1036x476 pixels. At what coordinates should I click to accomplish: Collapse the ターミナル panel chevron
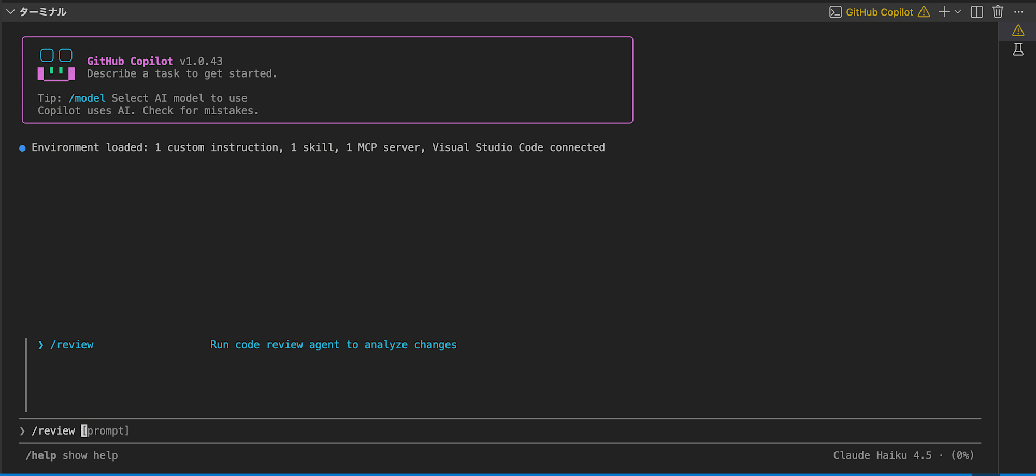[10, 12]
